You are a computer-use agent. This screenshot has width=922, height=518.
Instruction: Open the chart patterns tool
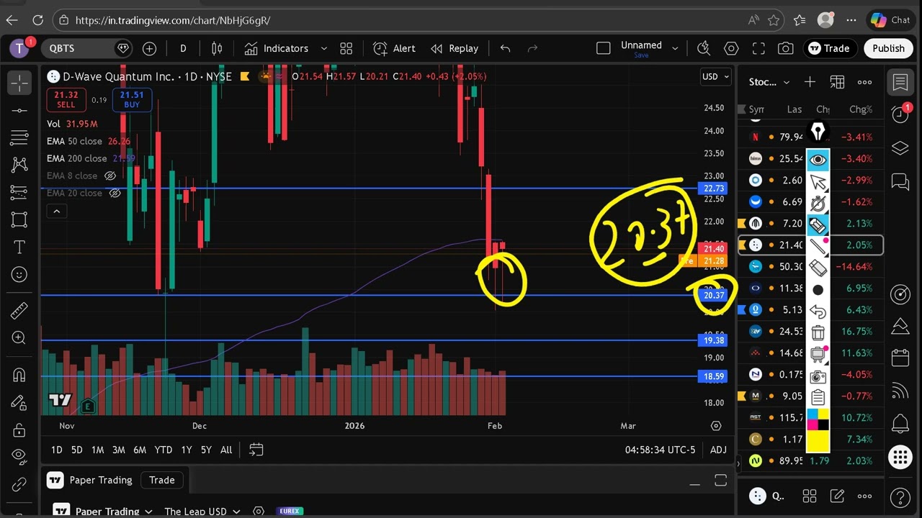(x=19, y=165)
